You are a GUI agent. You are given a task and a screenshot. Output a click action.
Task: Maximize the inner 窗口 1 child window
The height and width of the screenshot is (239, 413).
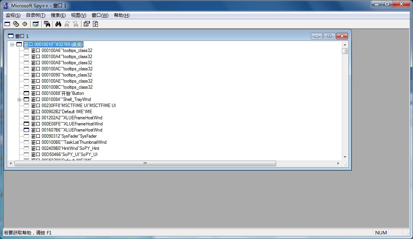point(329,36)
